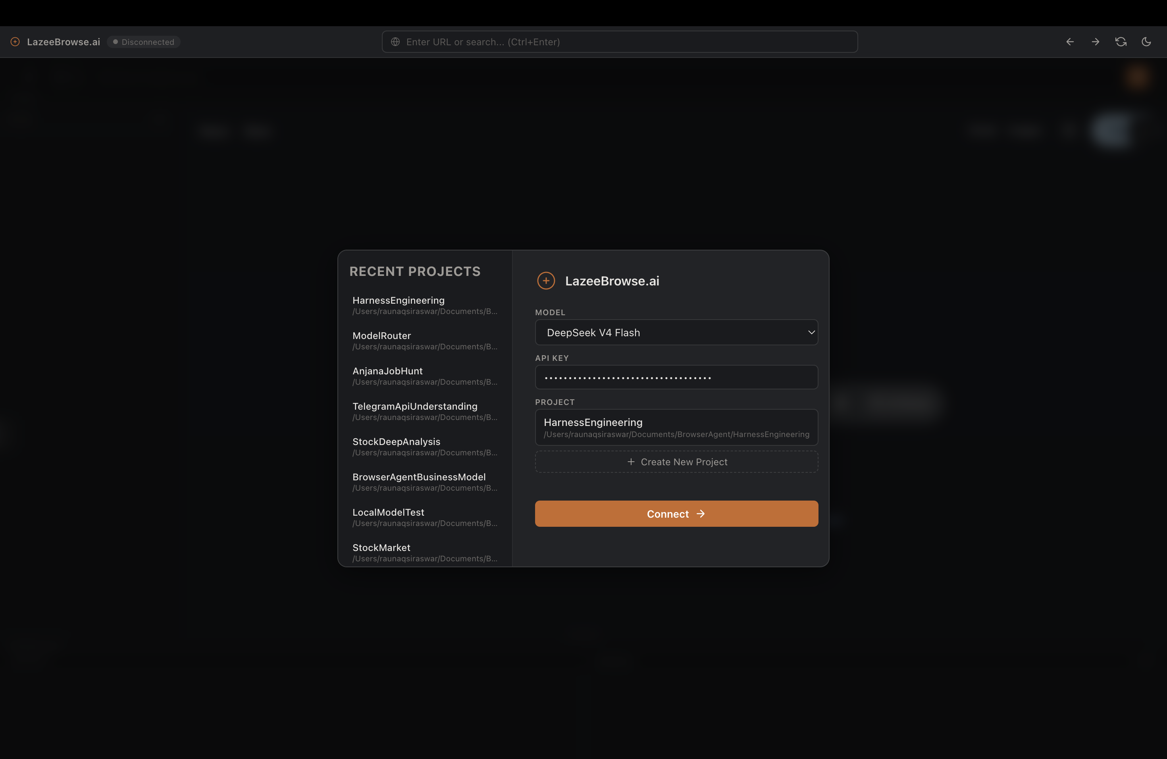
Task: Open the Model dropdown DeepSeek V4 Flash
Action: tap(676, 332)
